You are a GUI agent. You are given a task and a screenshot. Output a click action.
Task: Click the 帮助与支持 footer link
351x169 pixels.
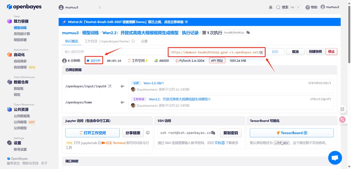coord(30,163)
